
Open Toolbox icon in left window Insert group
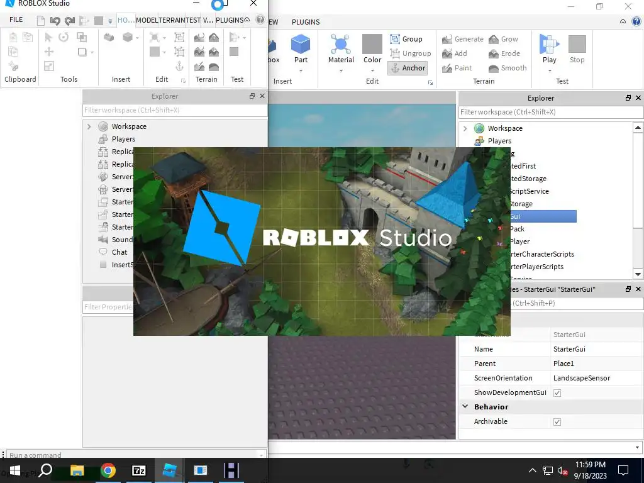(109, 37)
